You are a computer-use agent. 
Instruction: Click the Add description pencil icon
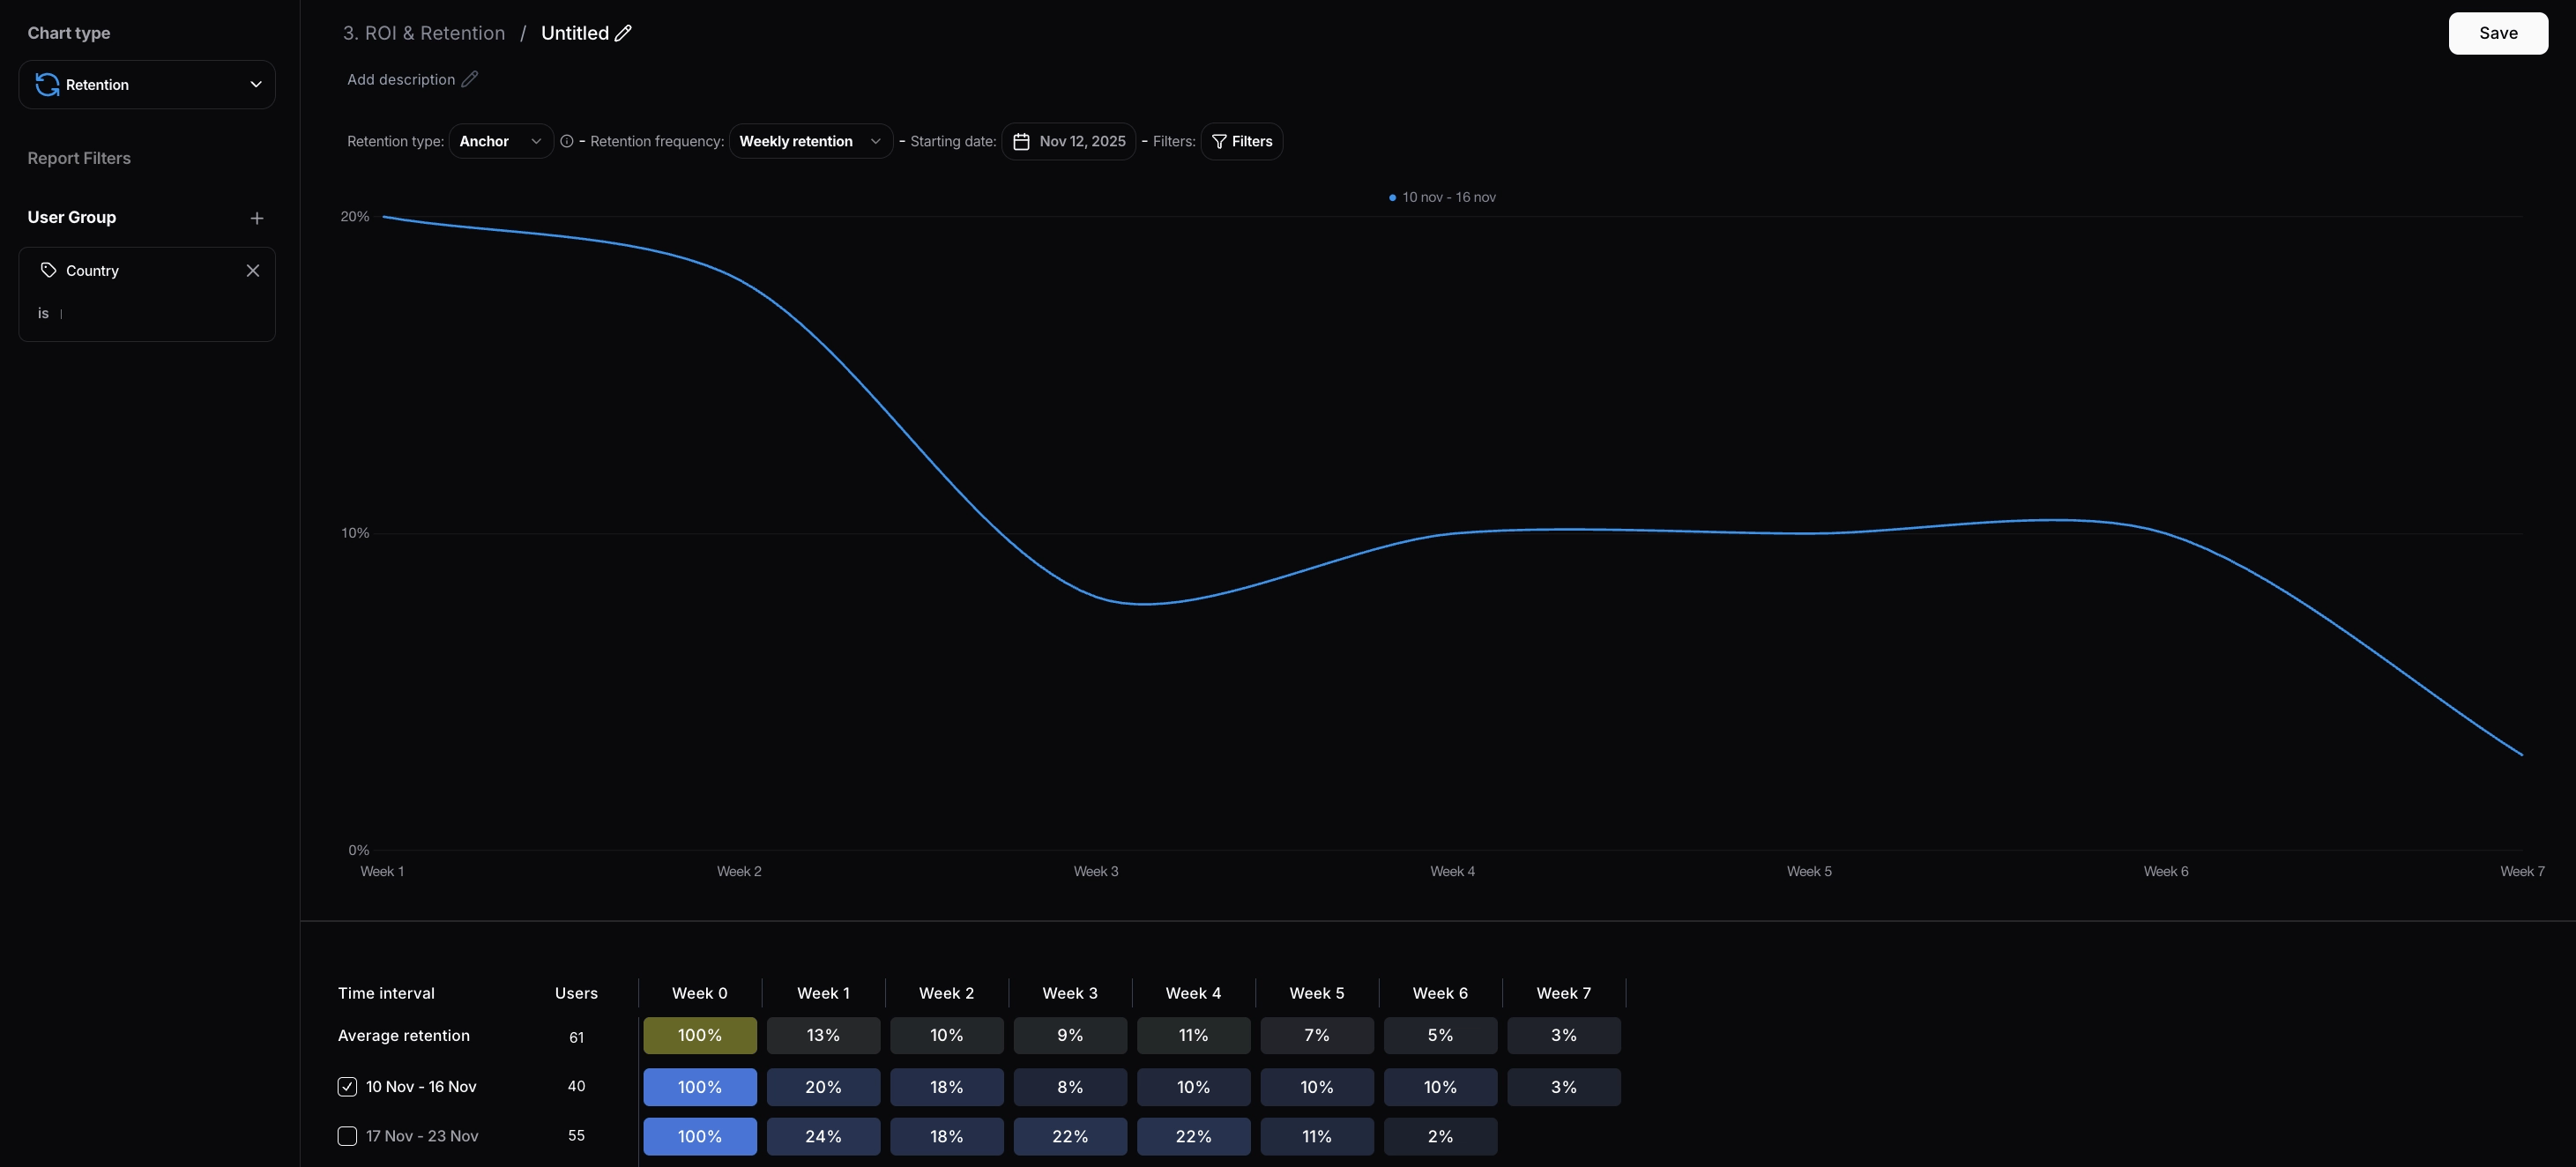point(469,79)
